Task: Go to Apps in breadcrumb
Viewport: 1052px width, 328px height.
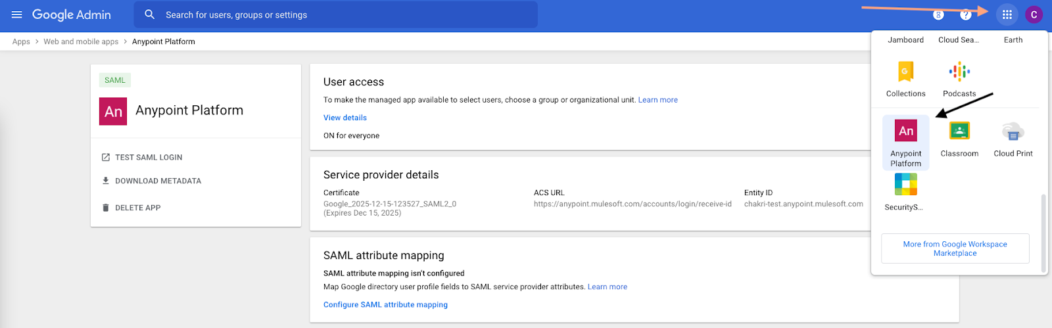Action: pyautogui.click(x=21, y=41)
